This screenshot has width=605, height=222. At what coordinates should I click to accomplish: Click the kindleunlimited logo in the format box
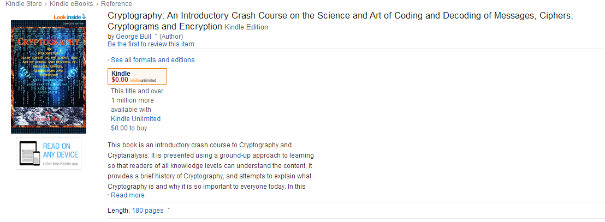(143, 80)
